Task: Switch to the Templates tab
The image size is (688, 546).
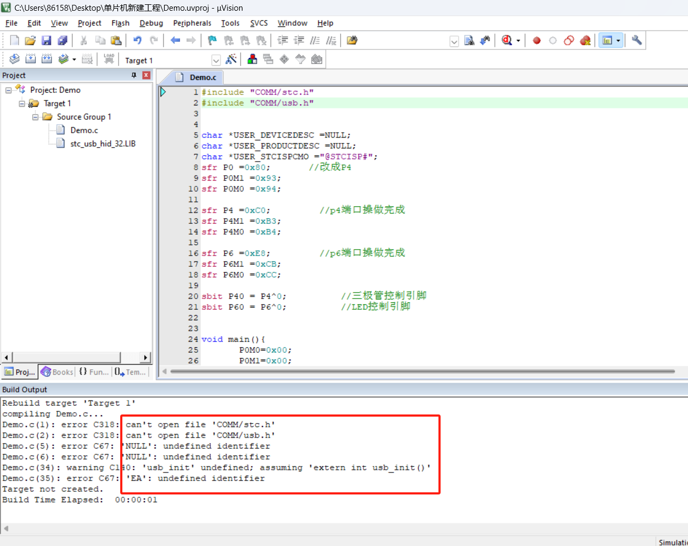Action: (x=130, y=372)
